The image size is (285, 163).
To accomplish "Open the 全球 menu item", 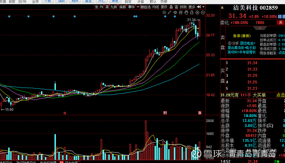I will [35, 1].
